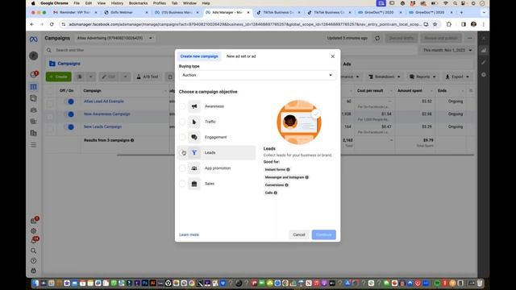Click the Awareness megaphone icon

click(194, 106)
